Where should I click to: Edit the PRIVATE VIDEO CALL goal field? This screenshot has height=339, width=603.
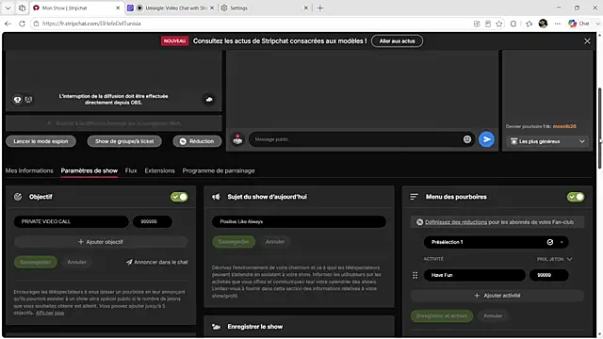[72, 222]
